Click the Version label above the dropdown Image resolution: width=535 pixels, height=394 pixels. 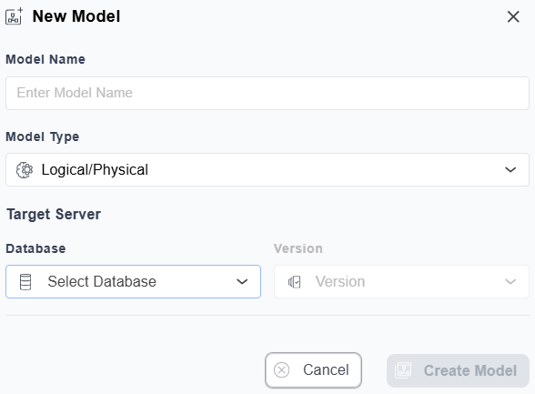click(298, 248)
